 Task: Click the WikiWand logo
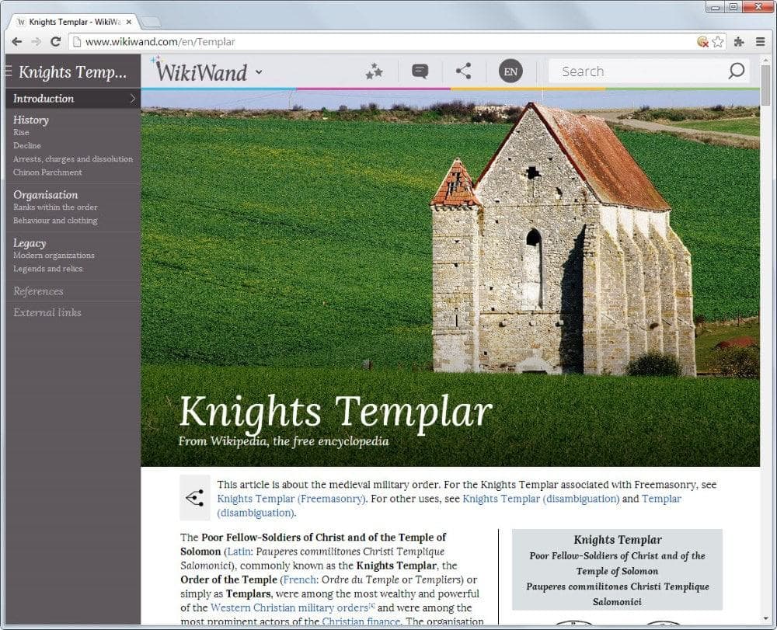[x=200, y=71]
